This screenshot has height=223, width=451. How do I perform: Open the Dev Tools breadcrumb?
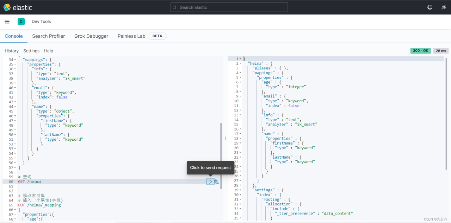(41, 22)
